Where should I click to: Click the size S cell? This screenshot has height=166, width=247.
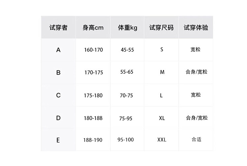pos(162,50)
